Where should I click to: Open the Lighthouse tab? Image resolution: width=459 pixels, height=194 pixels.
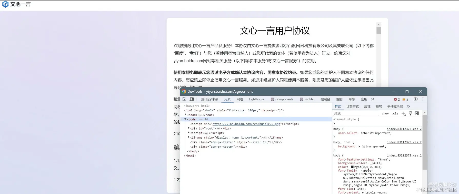[x=256, y=99]
